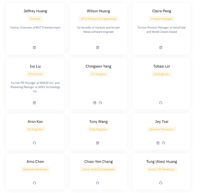Screen dimensions: 207x193
Task: Open Amo Chen's GitHub profile
Action: tap(34, 183)
